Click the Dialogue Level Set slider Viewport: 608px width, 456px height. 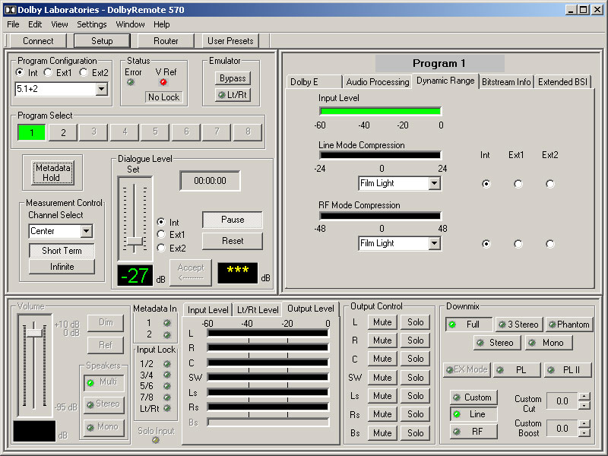click(135, 241)
